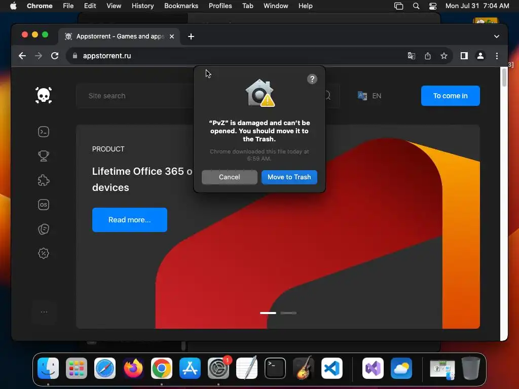Viewport: 519px width, 389px height.
Task: Open Terminal from the Dock
Action: pyautogui.click(x=275, y=368)
